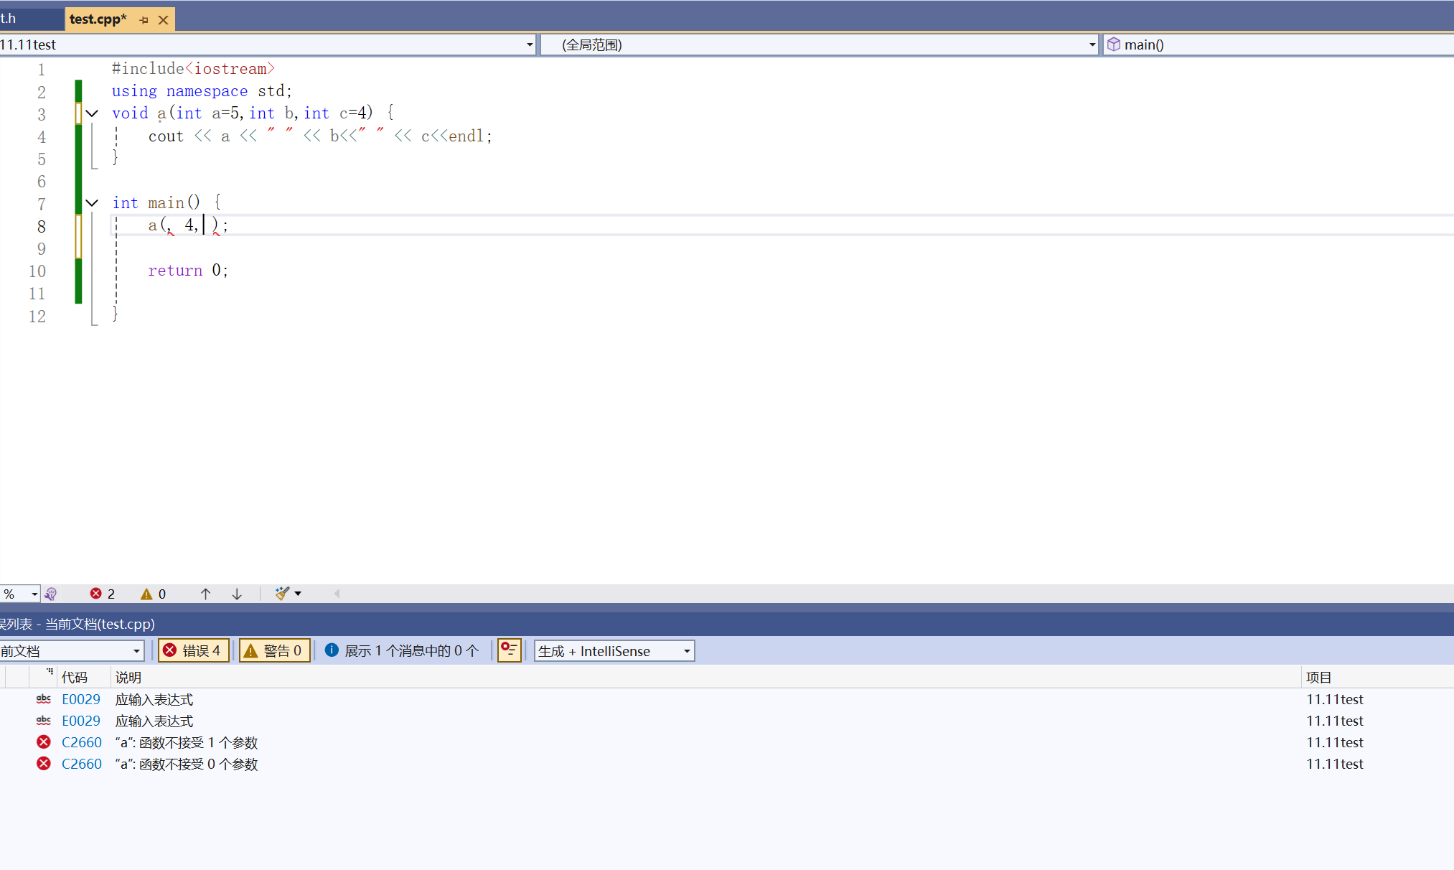Click the code cleanup broom icon
Screen dimensions: 1454x870
pos(282,594)
